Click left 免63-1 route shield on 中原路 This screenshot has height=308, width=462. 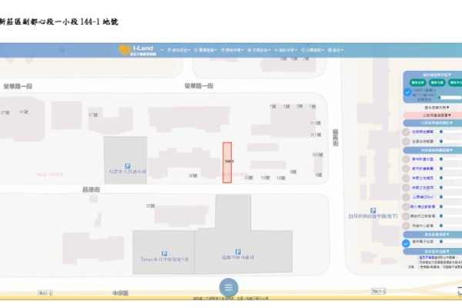pos(45,293)
